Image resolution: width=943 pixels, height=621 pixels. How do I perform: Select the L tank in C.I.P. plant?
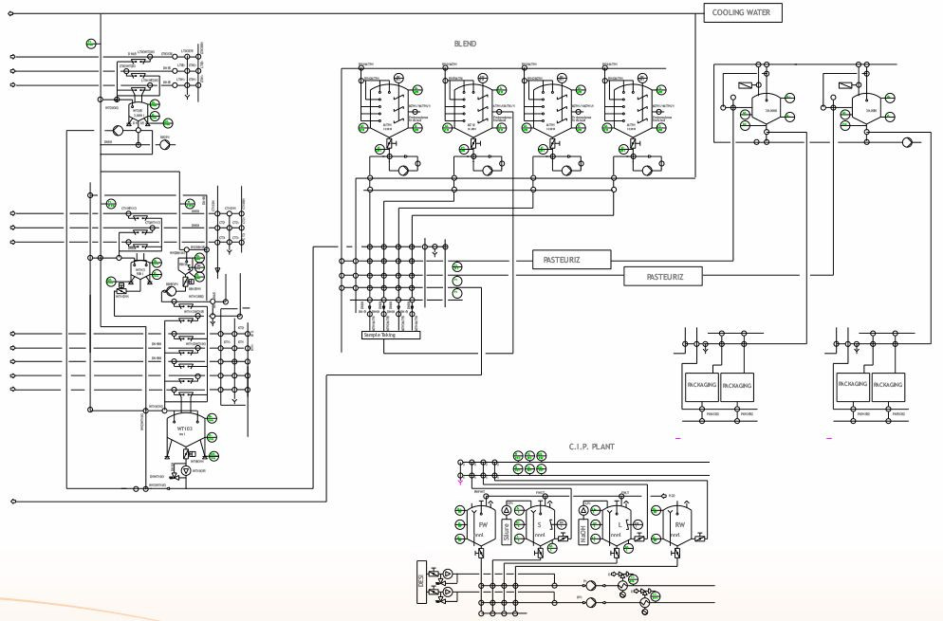click(x=616, y=526)
